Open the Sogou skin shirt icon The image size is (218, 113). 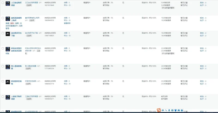click(175, 110)
